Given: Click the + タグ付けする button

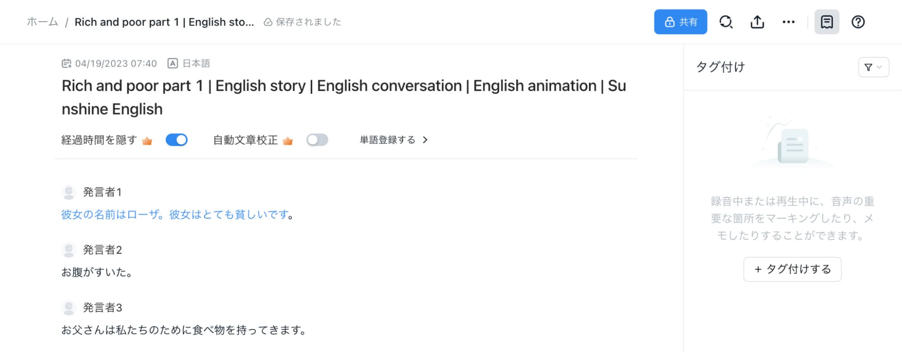Looking at the screenshot, I should pos(792,269).
